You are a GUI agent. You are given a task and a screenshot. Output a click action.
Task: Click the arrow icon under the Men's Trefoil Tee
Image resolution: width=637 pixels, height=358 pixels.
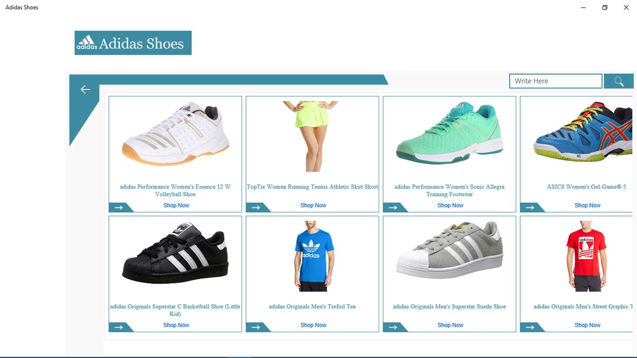click(256, 327)
